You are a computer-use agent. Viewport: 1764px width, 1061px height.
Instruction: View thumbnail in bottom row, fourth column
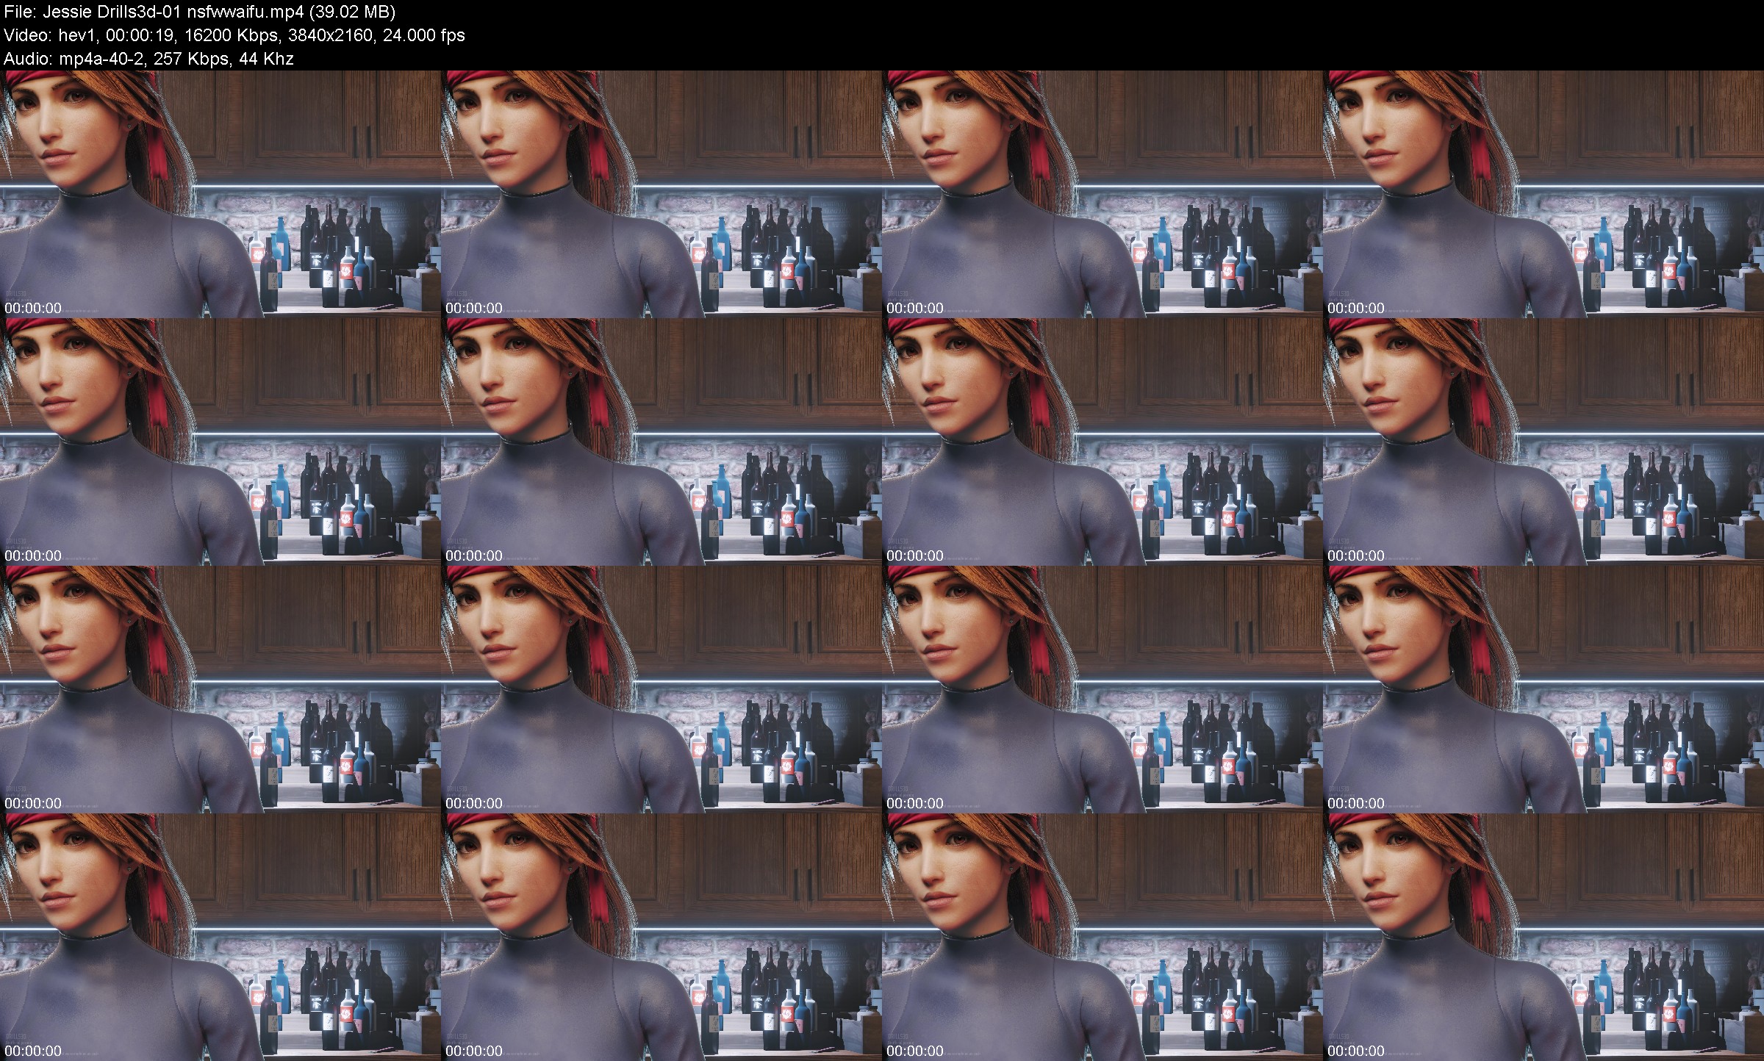pyautogui.click(x=1543, y=937)
